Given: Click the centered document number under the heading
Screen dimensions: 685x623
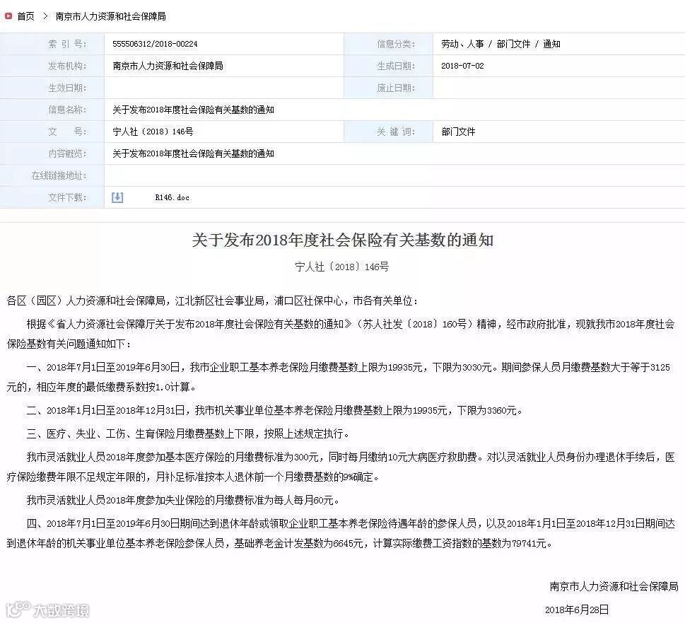Looking at the screenshot, I should (x=342, y=267).
